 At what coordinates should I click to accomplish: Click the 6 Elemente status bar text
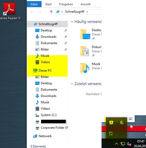(38, 146)
